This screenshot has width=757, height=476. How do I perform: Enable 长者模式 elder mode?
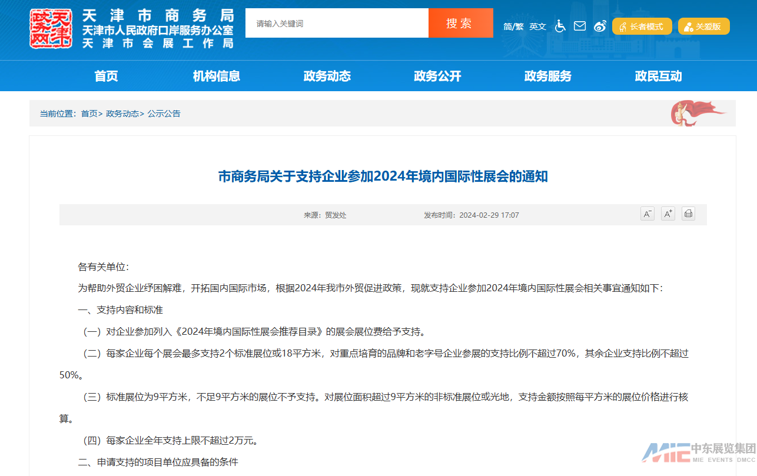point(642,26)
